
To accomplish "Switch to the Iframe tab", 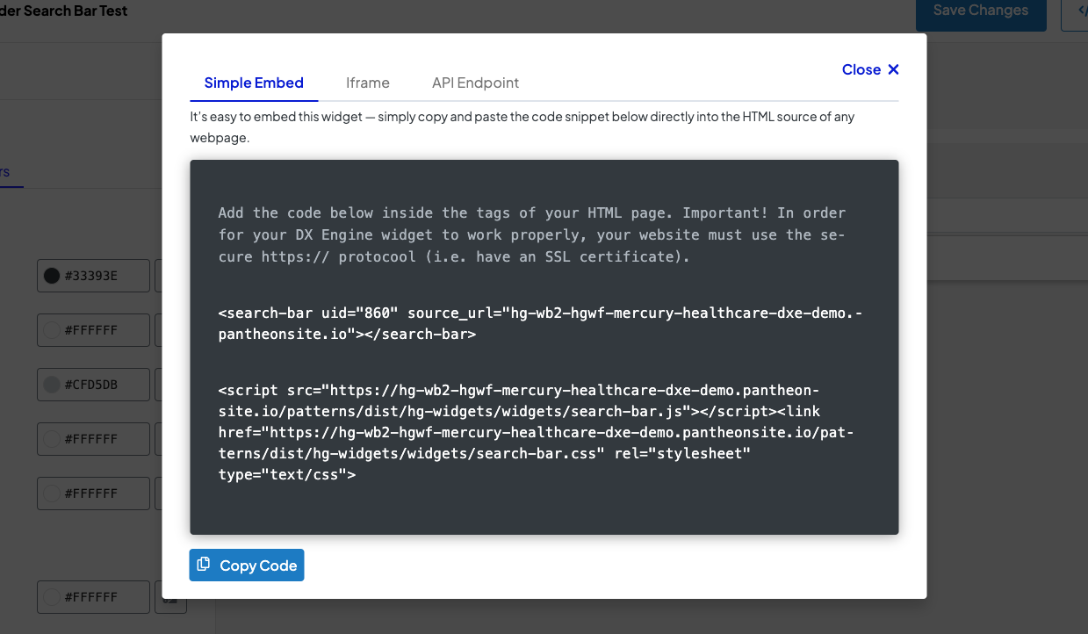I will (367, 83).
